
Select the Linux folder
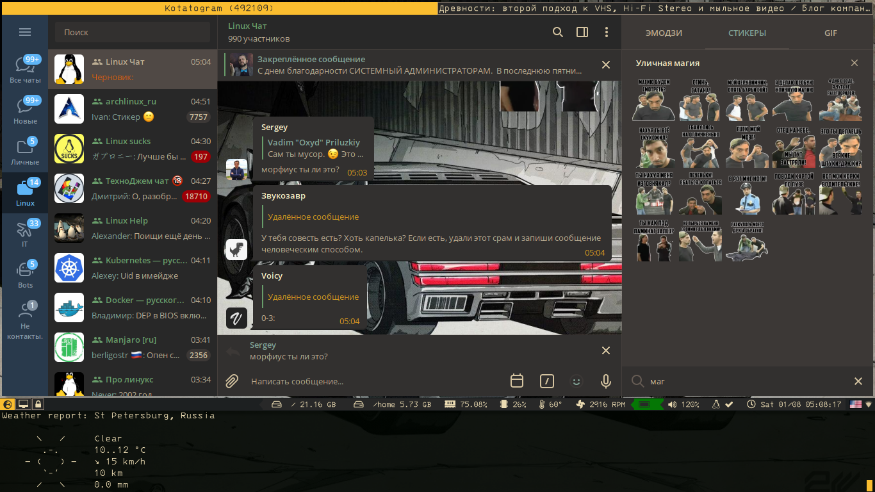click(25, 192)
